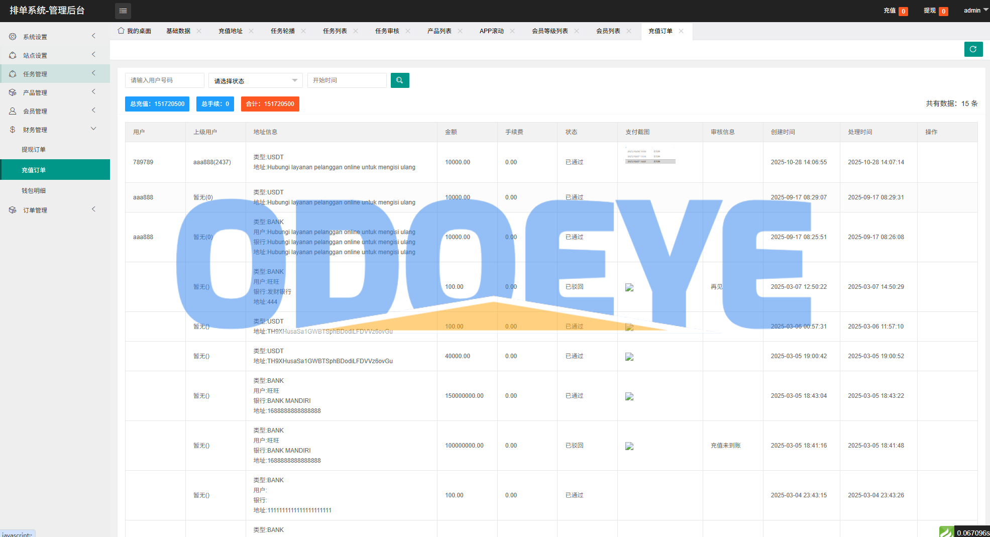Click the 开始时间 date field
This screenshot has height=537, width=990.
347,80
